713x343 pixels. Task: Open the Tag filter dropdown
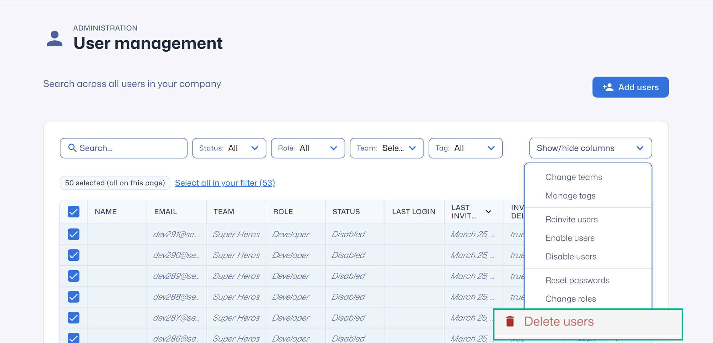(x=466, y=148)
